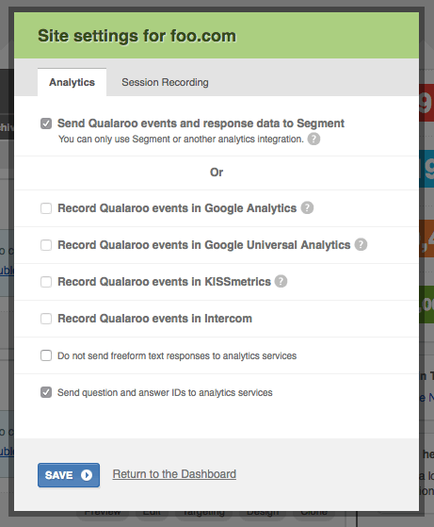434x527 pixels.
Task: Click the Intercom option label text
Action: pyautogui.click(x=154, y=319)
